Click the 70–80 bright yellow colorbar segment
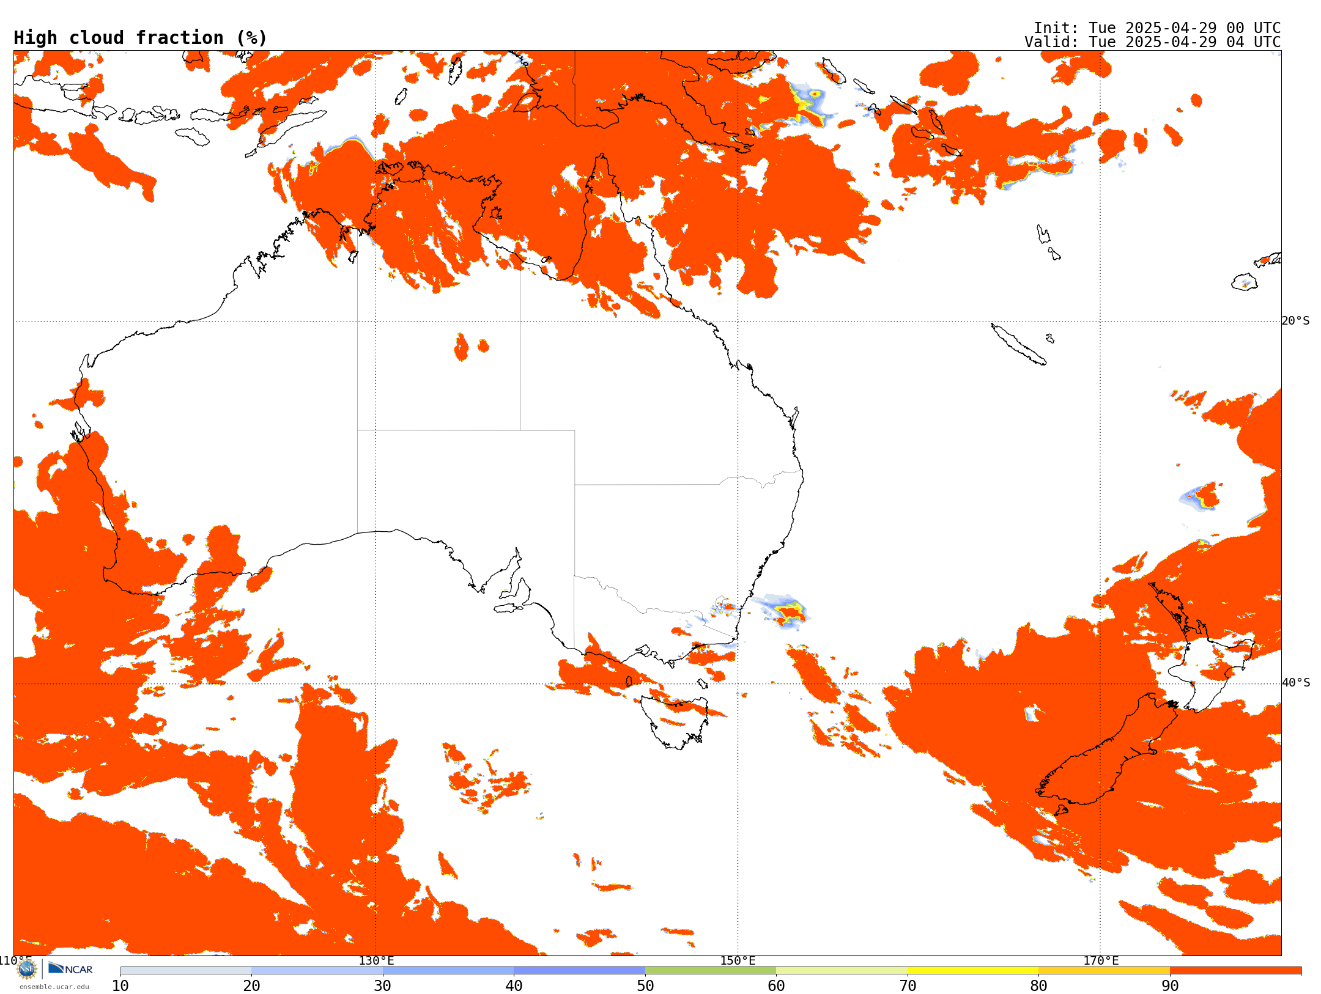 [973, 971]
